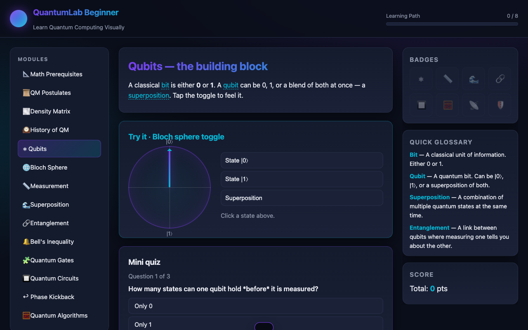Set the Bloch sphere to State |0⟩
This screenshot has width=528, height=330.
point(302,160)
